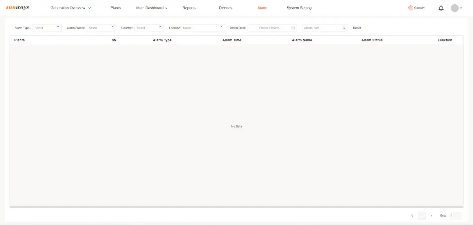The height and width of the screenshot is (225, 473).
Task: Click the Alarm Status column header
Action: pos(372,40)
